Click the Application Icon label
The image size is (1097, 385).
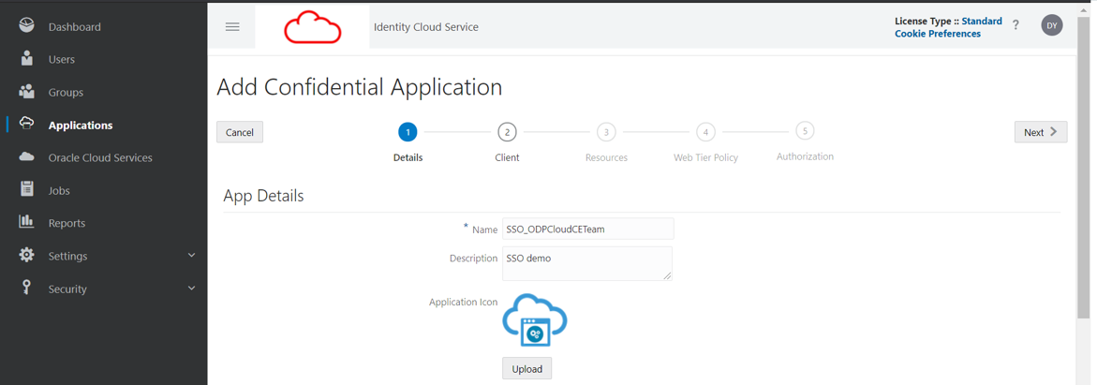tap(463, 303)
